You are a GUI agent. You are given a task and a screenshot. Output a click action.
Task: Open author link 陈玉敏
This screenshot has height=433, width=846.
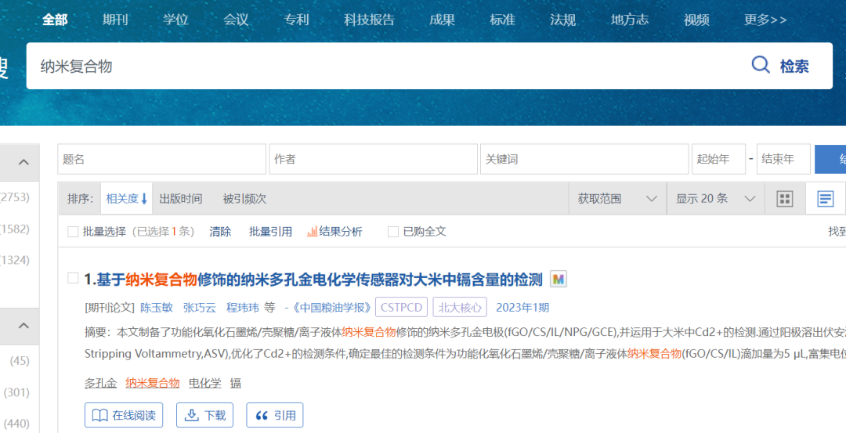(x=156, y=308)
